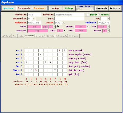The image size is (123, 113).
Task: Open the ค้นหาข้อมูล search dropdown showing P024
Action: 92,9
